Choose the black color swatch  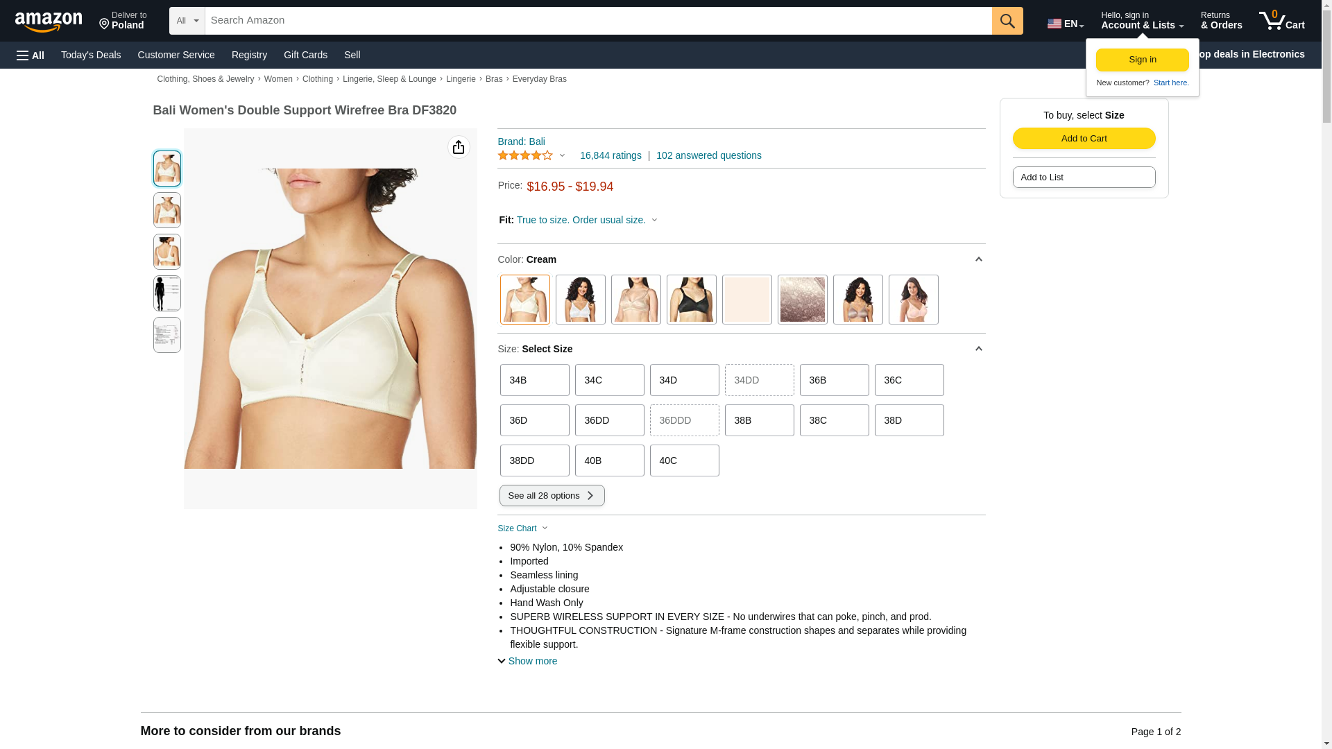coord(691,300)
